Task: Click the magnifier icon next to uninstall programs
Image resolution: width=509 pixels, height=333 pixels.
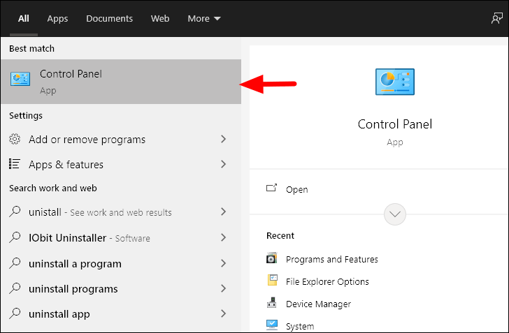Action: 15,288
